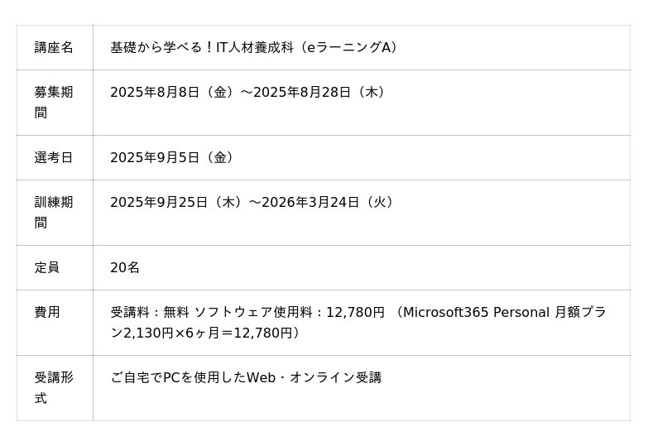Click the Microsoft365 Personal text
The image size is (662, 446).
(477, 313)
